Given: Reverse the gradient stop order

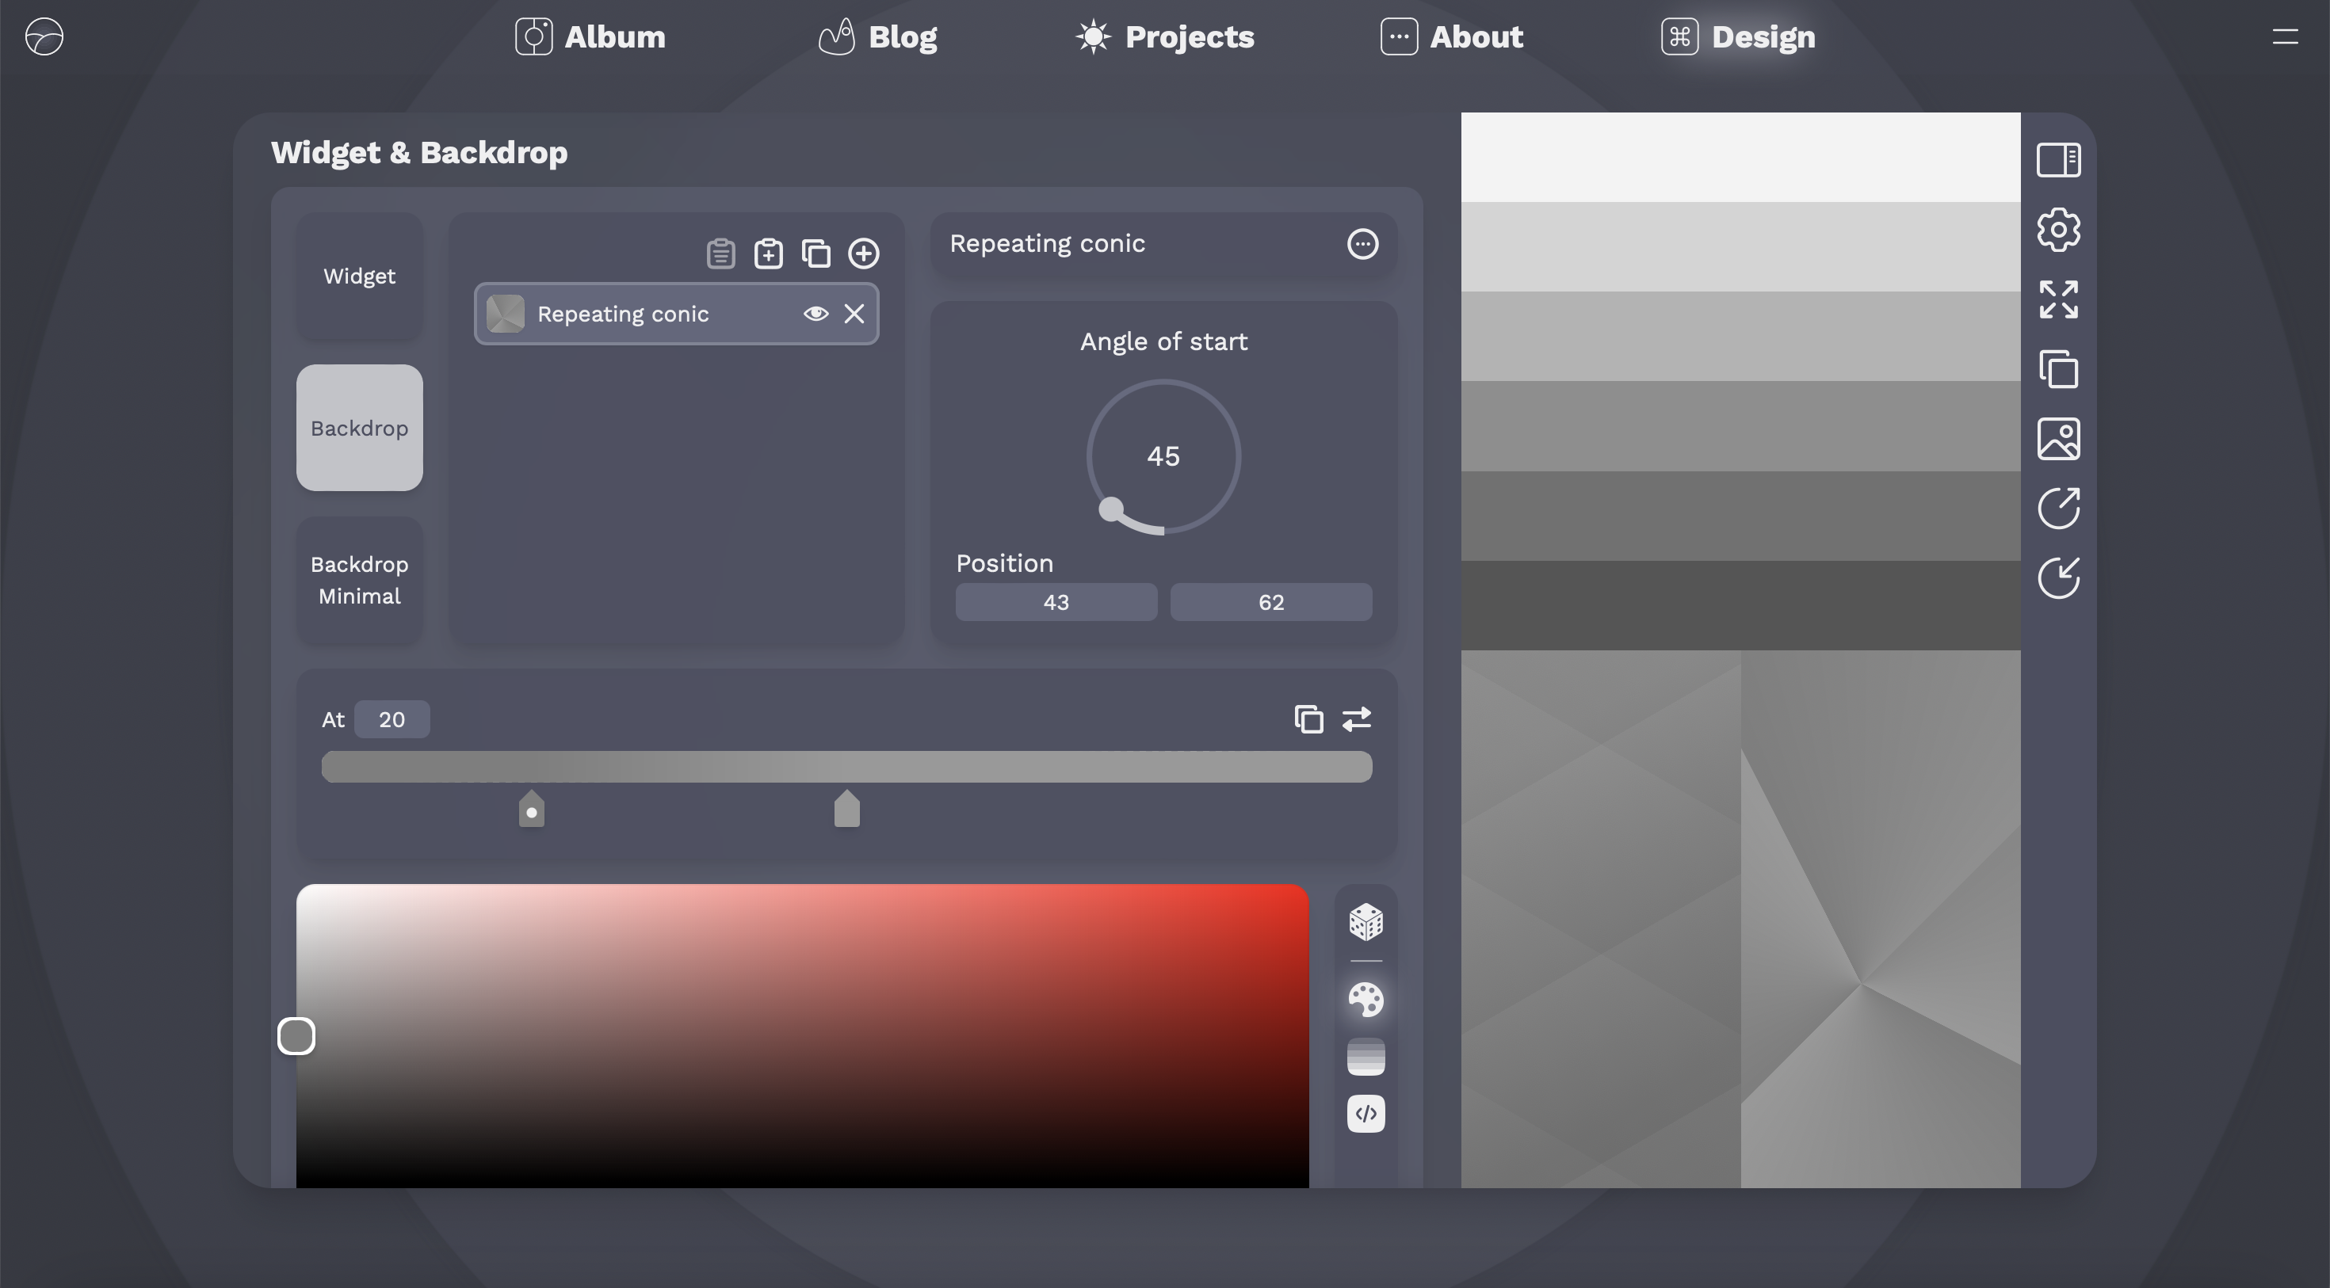Looking at the screenshot, I should 1357,718.
